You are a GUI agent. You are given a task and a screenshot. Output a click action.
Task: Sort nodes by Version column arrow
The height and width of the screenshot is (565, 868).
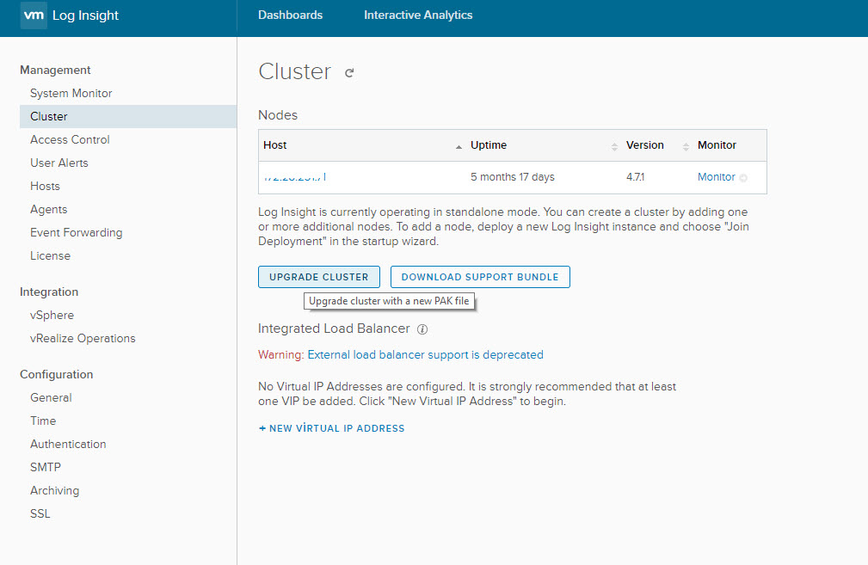[x=686, y=146]
